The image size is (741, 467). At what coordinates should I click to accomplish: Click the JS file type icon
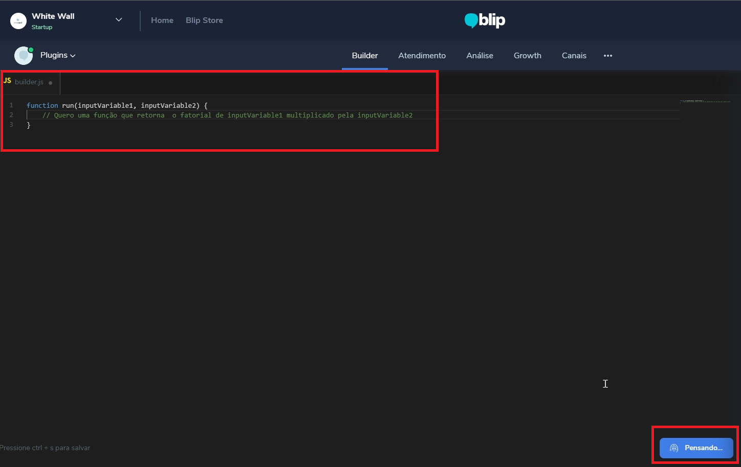[x=7, y=81]
